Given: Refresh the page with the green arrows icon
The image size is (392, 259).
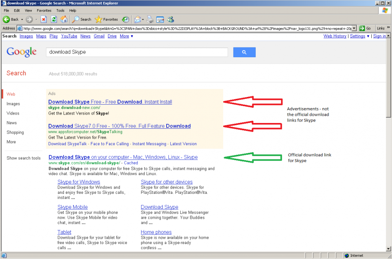Looking at the screenshot, I should coord(54,19).
